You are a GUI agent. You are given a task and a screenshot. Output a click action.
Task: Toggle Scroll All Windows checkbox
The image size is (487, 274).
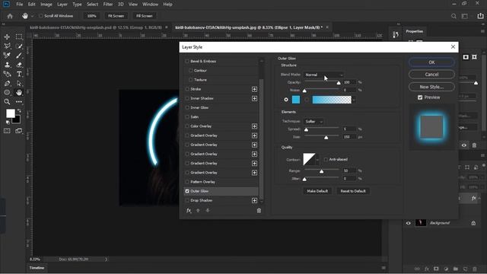40,16
